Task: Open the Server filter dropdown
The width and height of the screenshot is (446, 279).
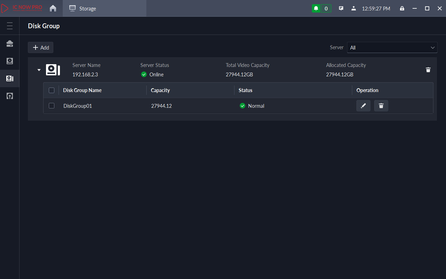Action: coord(392,47)
